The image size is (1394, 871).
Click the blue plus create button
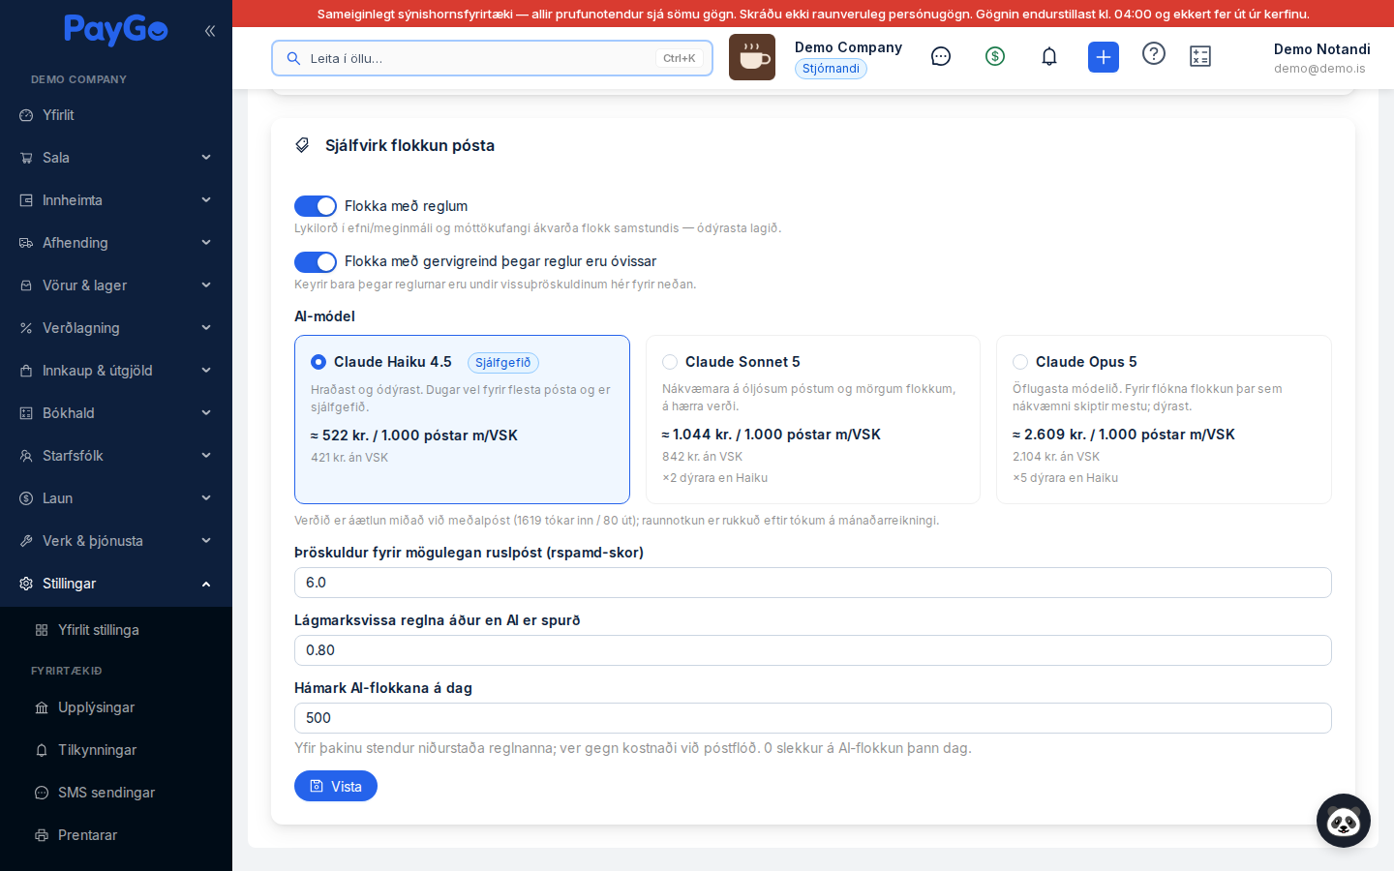(1104, 57)
